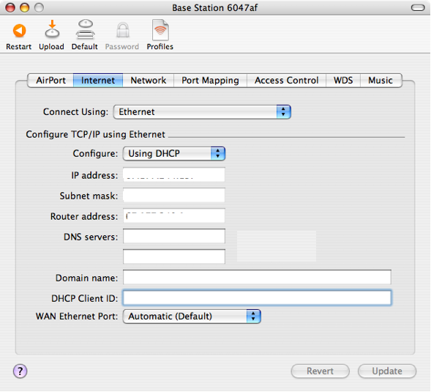
Task: Go to the Port Mapping tab
Action: 210,81
